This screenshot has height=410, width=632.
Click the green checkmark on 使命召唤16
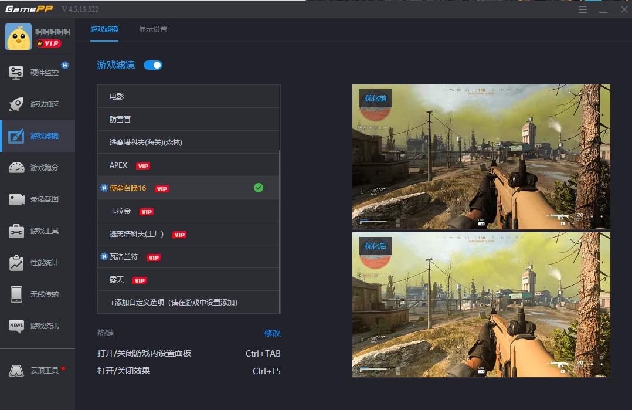click(x=259, y=188)
